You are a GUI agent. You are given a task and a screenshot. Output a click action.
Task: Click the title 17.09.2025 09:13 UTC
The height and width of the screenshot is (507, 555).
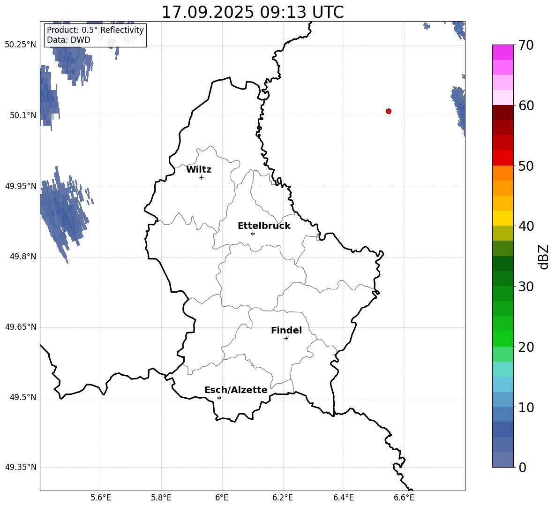click(253, 12)
